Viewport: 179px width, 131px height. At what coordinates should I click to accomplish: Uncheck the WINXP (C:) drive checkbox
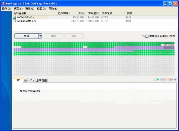[14, 17]
